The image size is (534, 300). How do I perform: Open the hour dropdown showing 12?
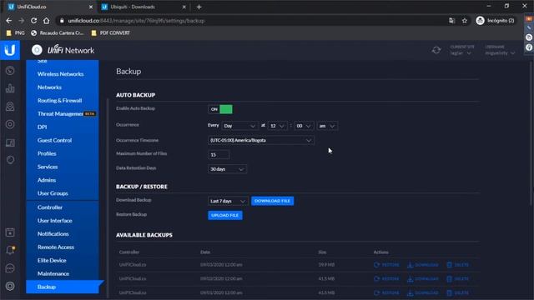point(277,126)
